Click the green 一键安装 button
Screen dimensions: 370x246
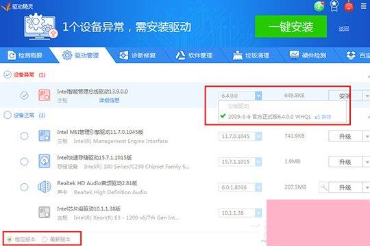(291, 27)
